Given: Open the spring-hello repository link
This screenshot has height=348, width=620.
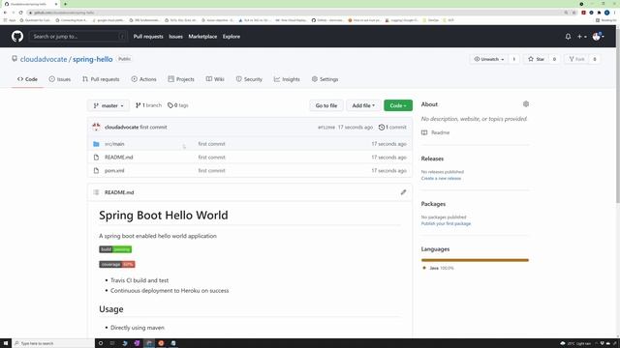Looking at the screenshot, I should [x=93, y=59].
